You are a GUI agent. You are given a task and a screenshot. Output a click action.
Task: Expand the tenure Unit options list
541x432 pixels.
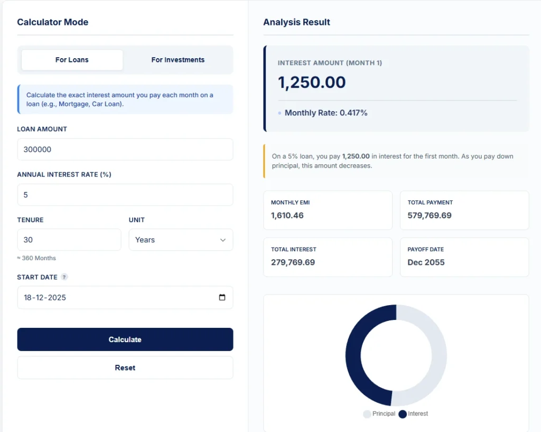click(x=181, y=240)
